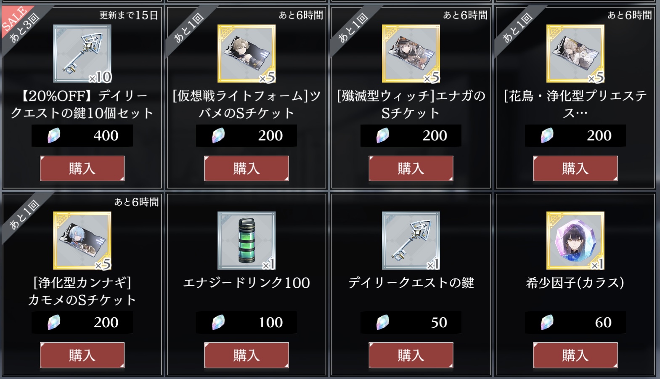Click the single daily quest key icon
660x379 pixels.
point(411,240)
